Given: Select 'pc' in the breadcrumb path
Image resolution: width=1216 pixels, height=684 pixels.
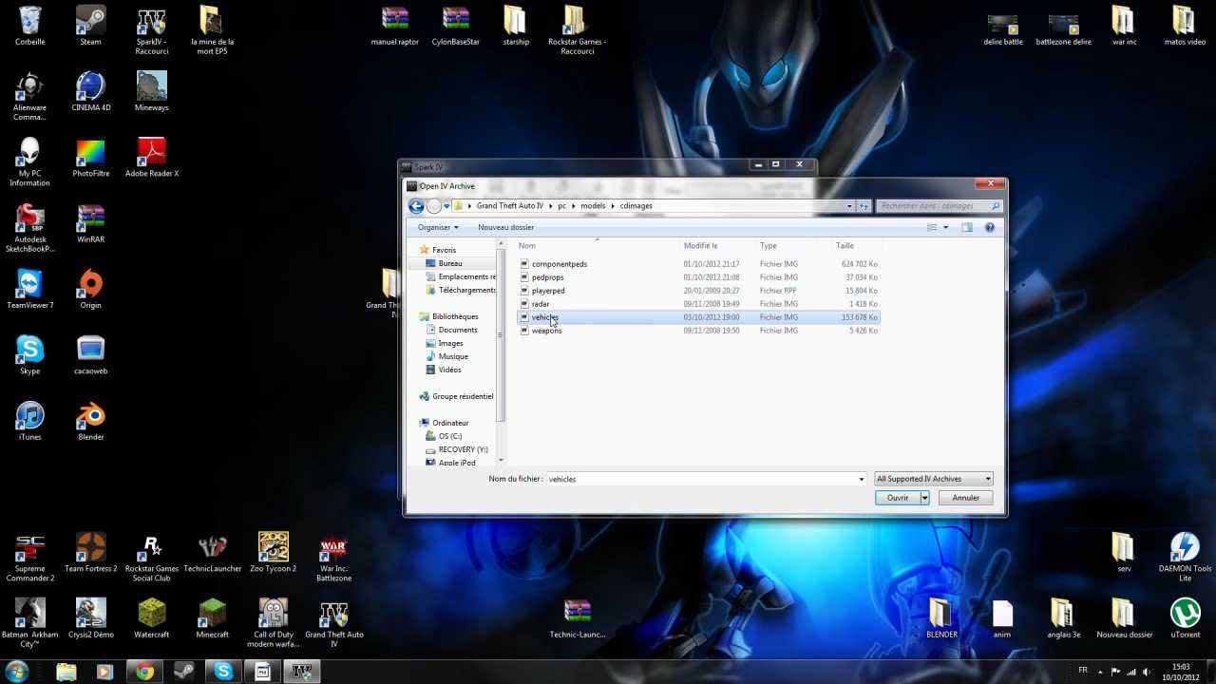Looking at the screenshot, I should click(561, 206).
